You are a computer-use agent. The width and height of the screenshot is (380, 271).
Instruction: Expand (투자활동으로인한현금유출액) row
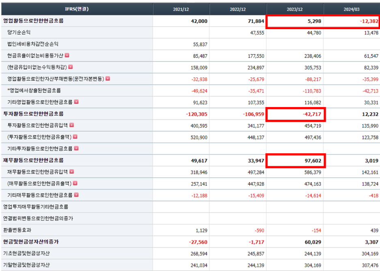76,137
